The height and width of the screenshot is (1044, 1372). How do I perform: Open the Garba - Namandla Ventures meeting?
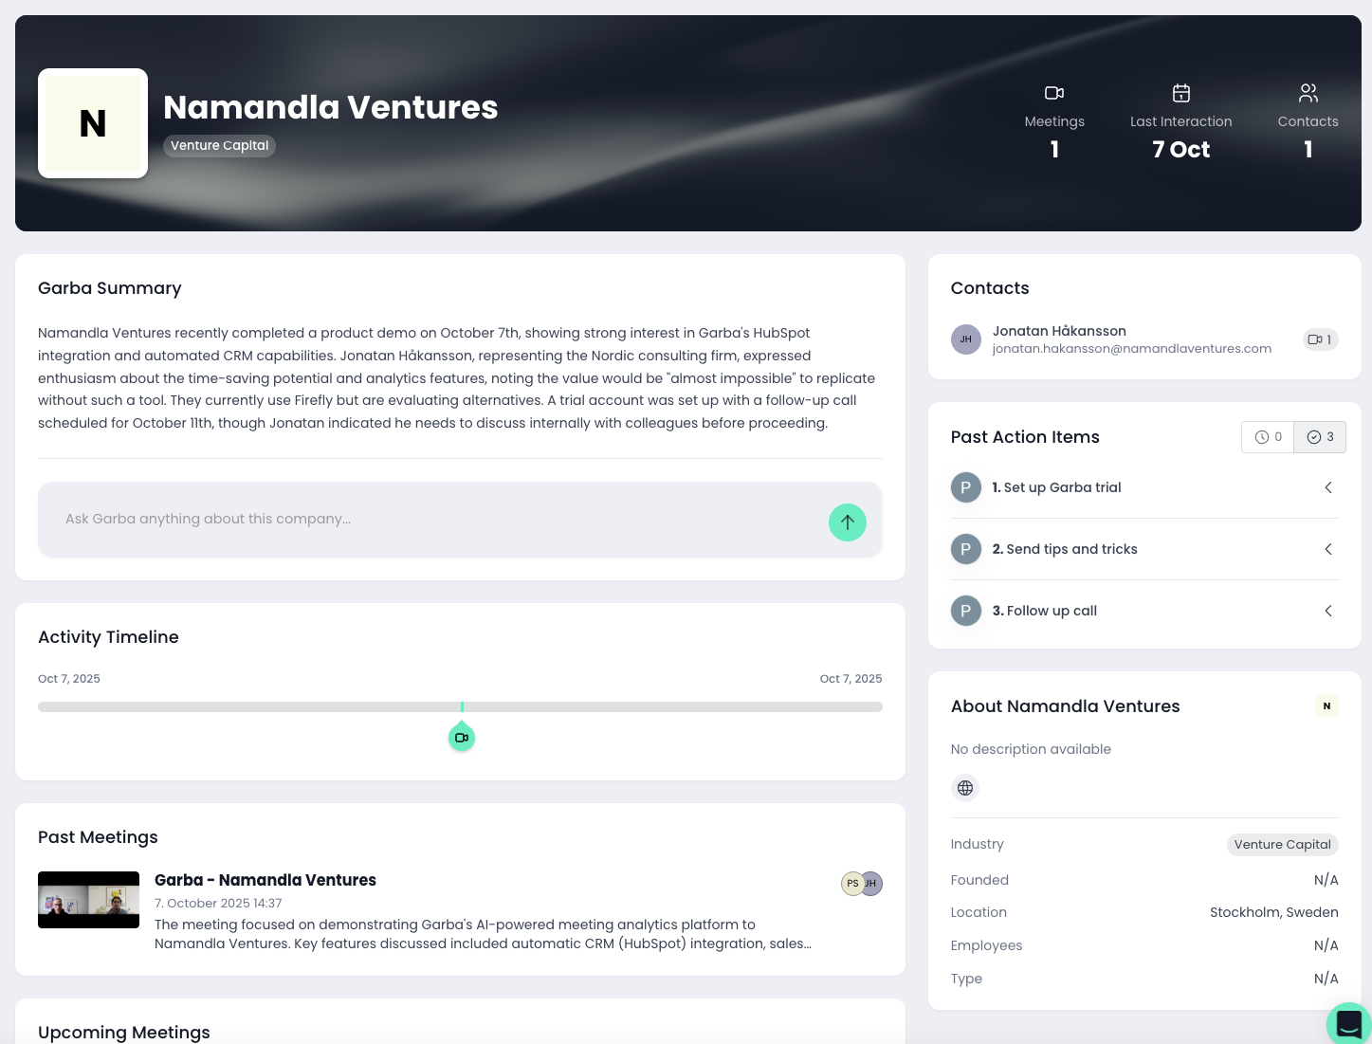tap(265, 880)
